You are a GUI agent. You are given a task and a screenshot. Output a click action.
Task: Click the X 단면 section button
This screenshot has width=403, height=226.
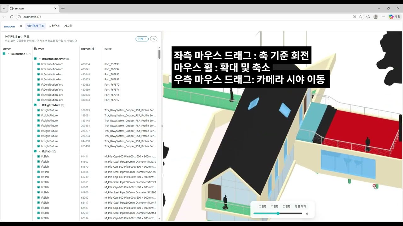pos(263,207)
